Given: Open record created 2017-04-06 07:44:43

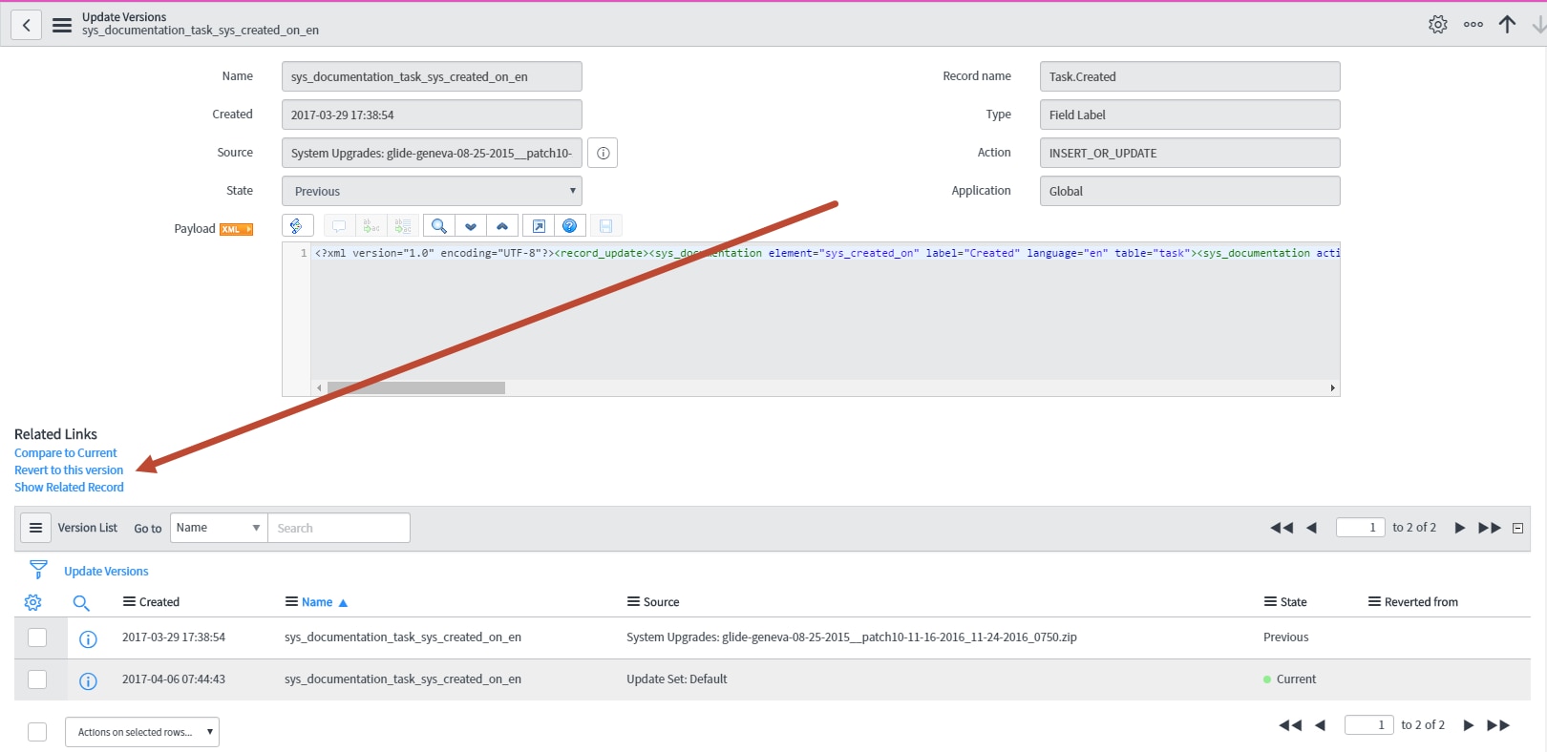Looking at the screenshot, I should click(x=174, y=679).
